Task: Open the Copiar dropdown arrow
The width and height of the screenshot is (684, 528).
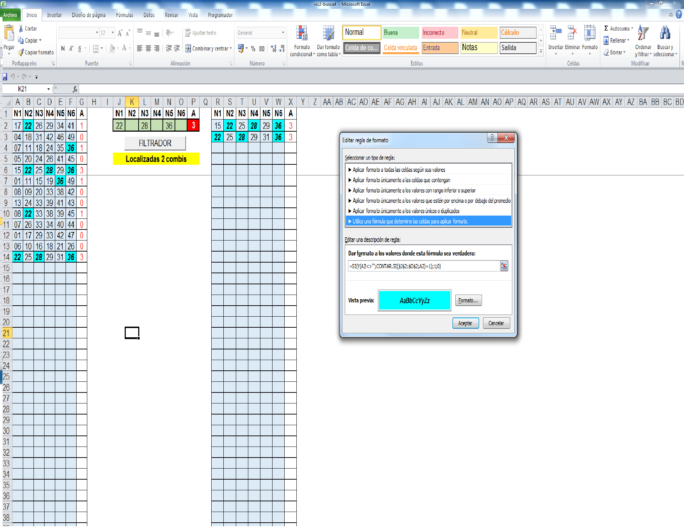Action: pos(40,41)
